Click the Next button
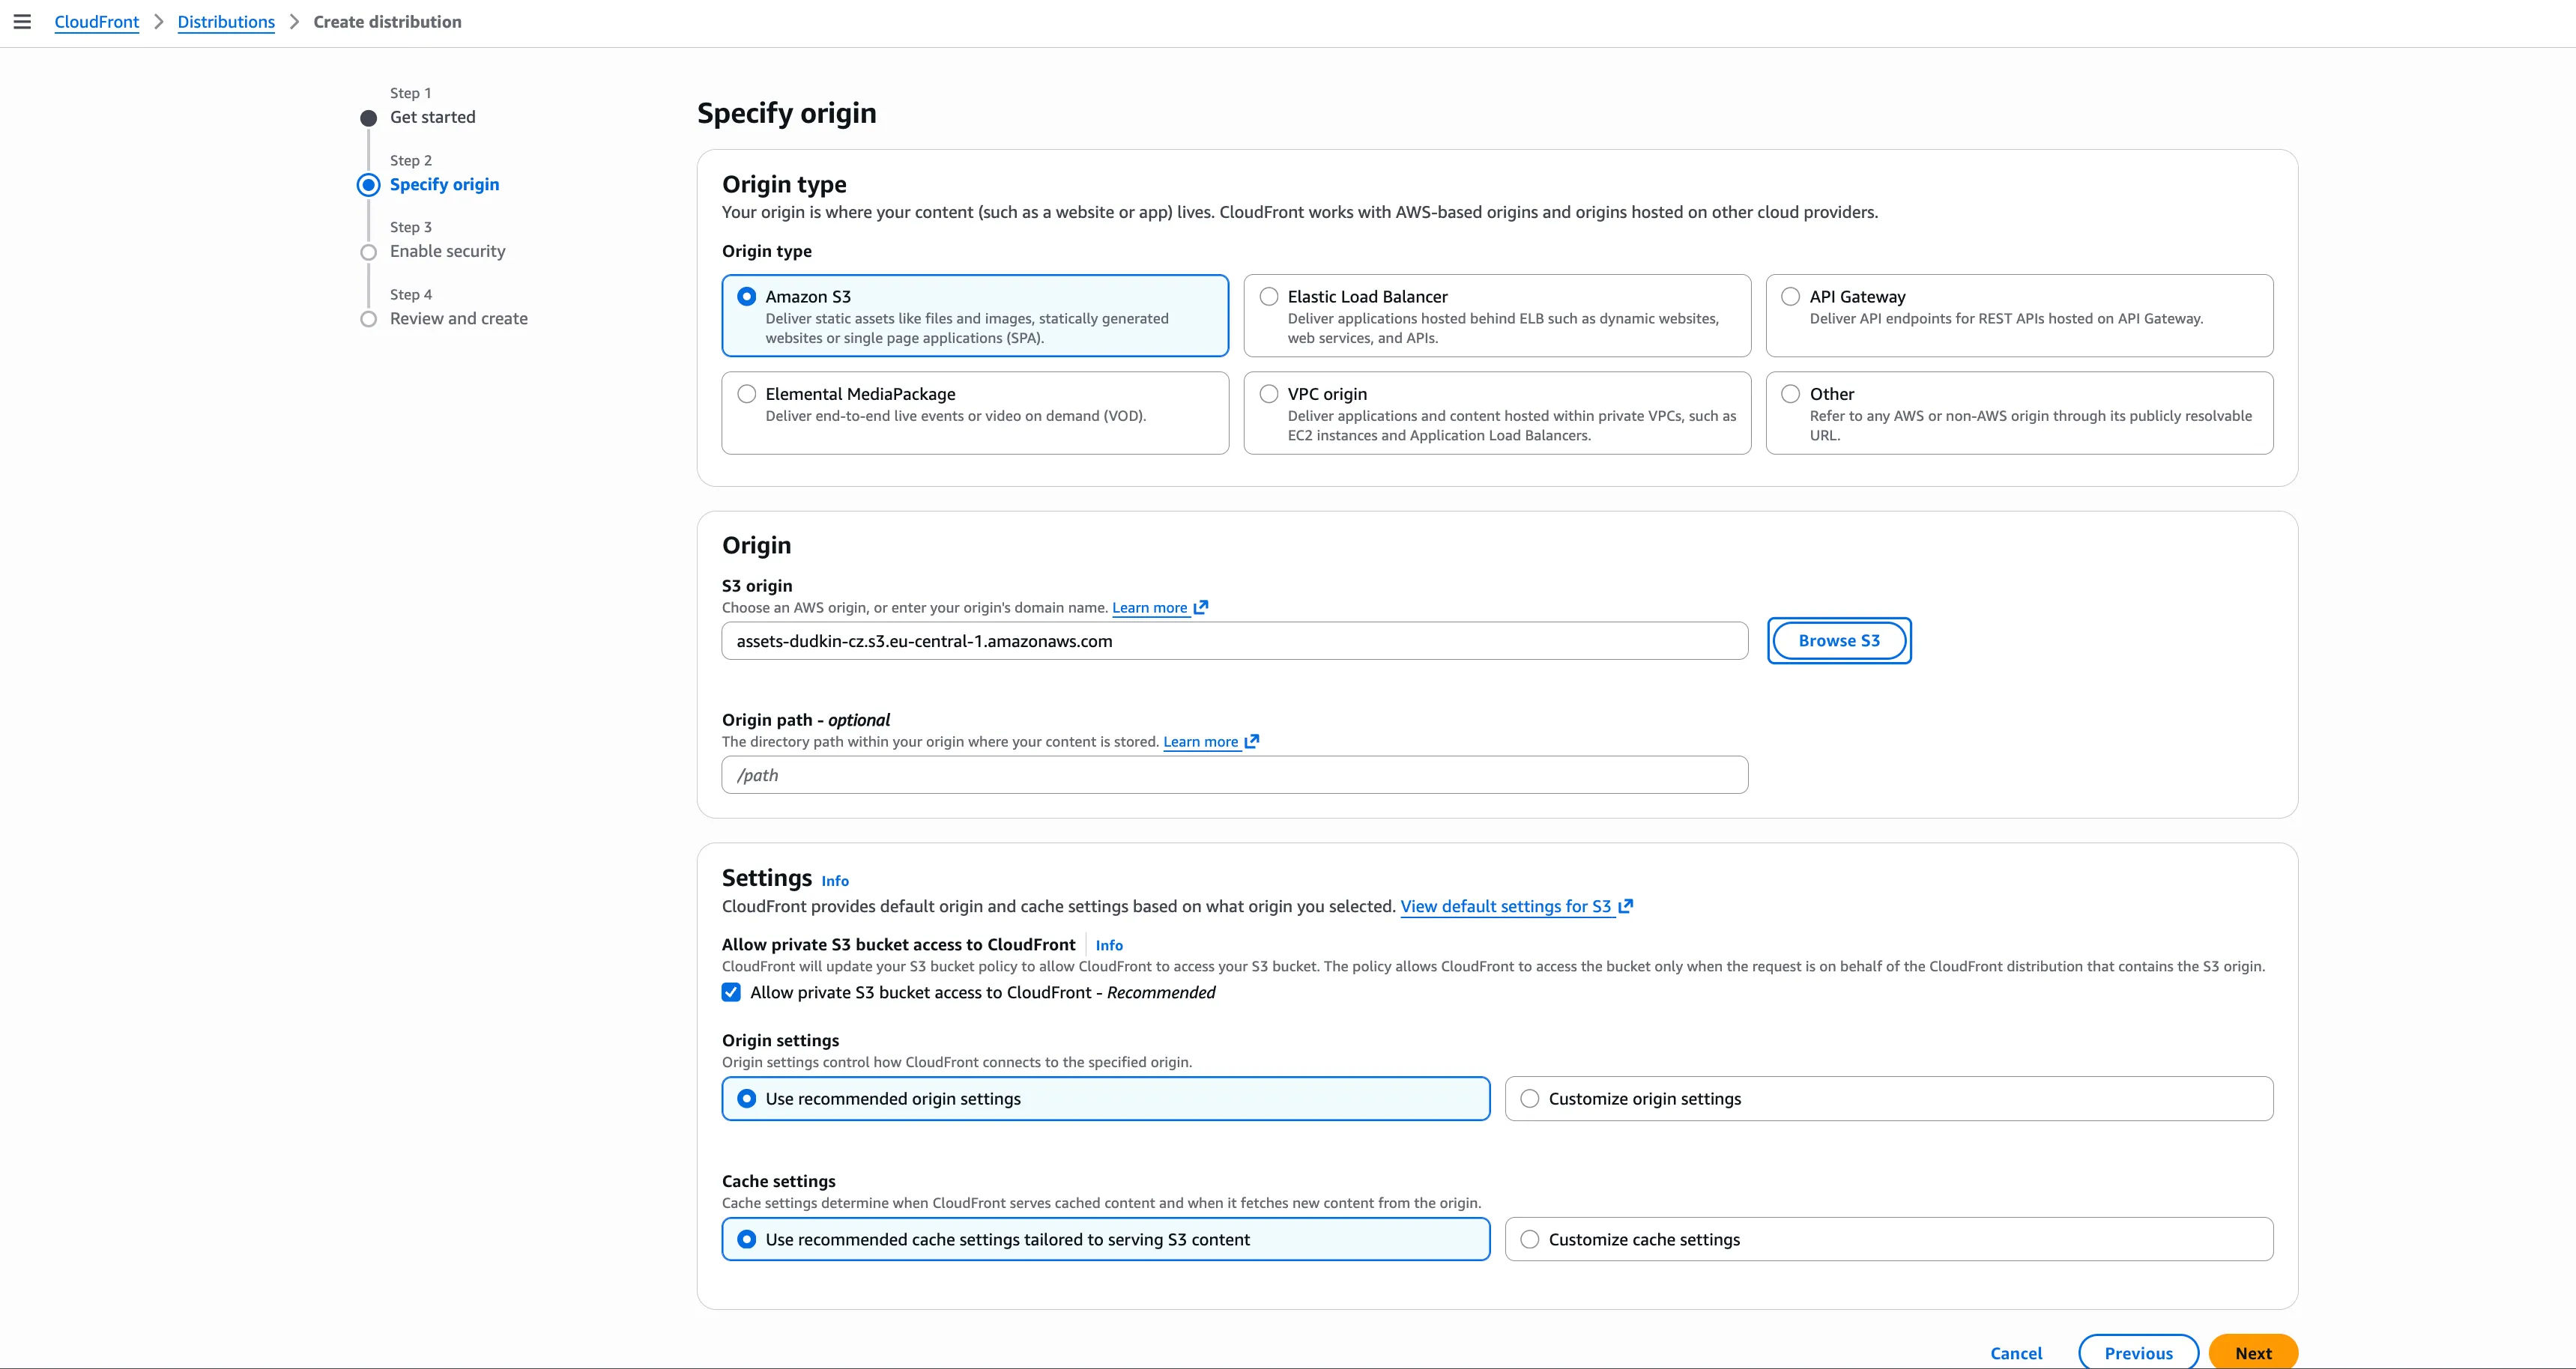Screen dimensions: 2576x1369 2253,1353
